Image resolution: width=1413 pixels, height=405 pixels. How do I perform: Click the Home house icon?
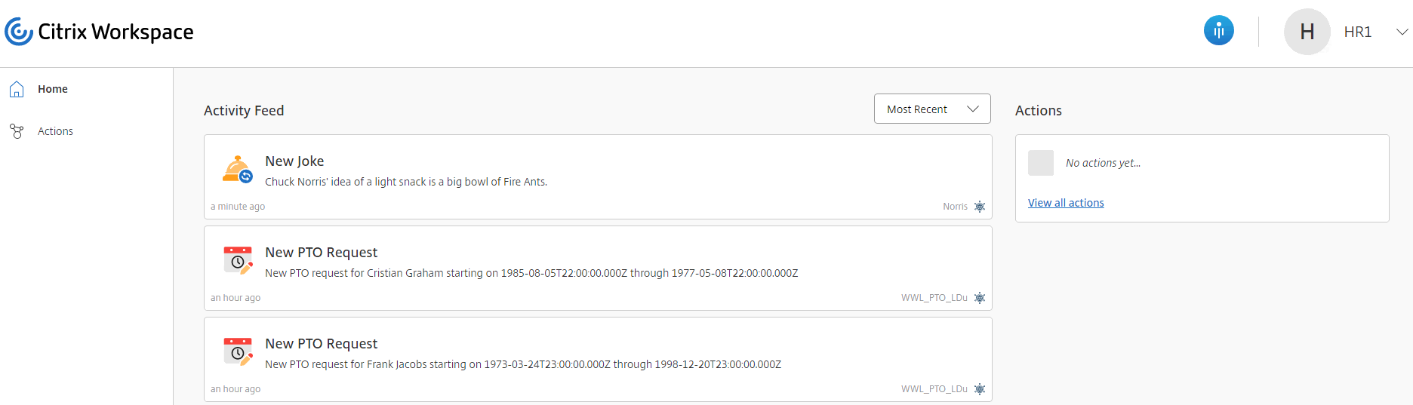point(17,89)
